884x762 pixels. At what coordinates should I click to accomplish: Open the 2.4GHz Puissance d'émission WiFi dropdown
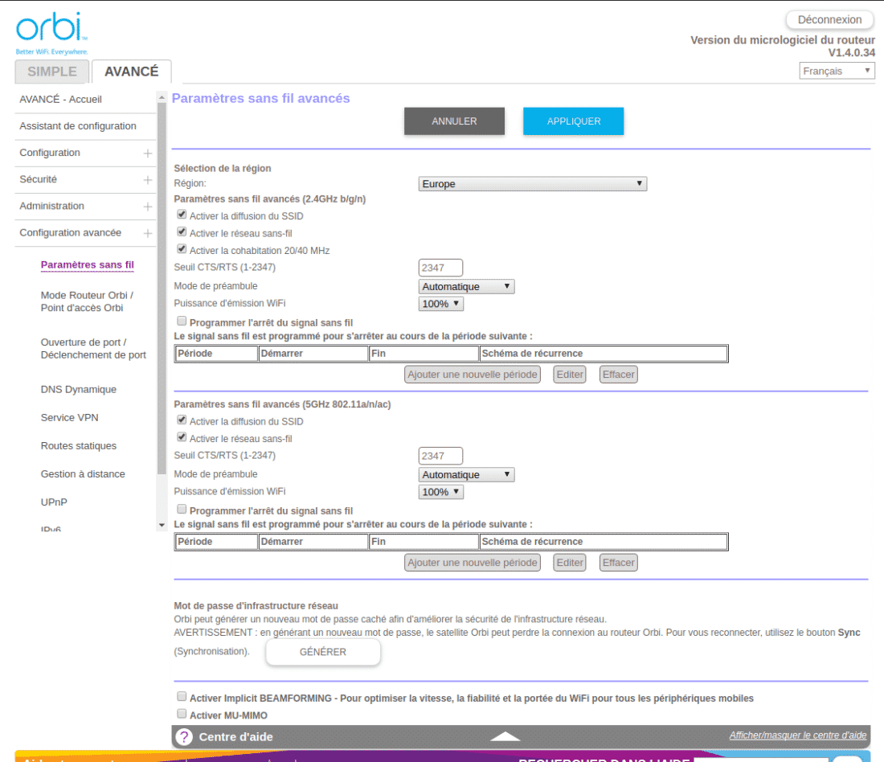pos(441,304)
